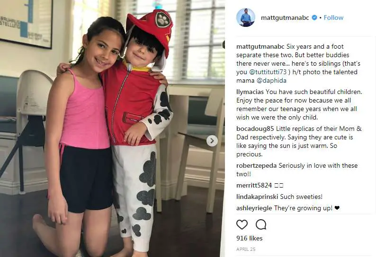The image size is (376, 257).
Task: Click the blue verified badge
Action: (x=314, y=17)
